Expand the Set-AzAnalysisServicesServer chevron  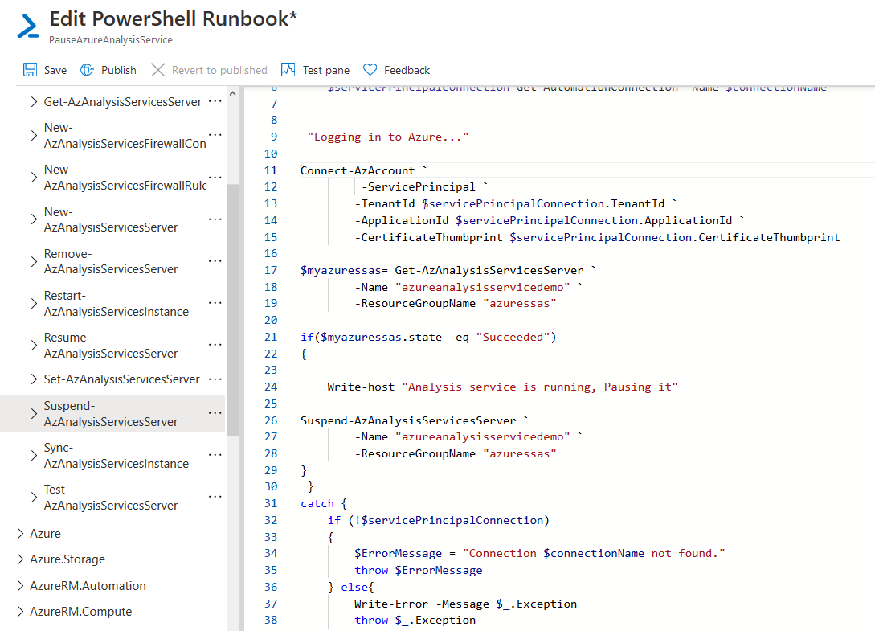(x=34, y=379)
